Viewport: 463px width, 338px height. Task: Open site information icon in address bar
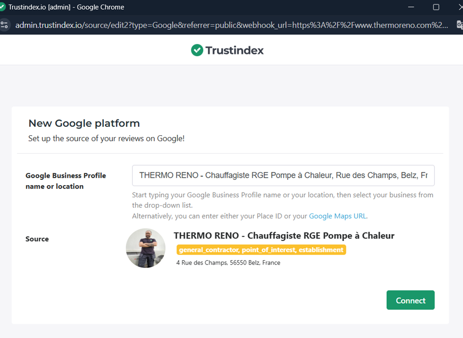click(4, 25)
